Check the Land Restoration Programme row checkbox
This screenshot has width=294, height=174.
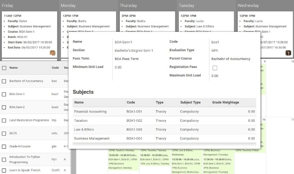click(4, 120)
